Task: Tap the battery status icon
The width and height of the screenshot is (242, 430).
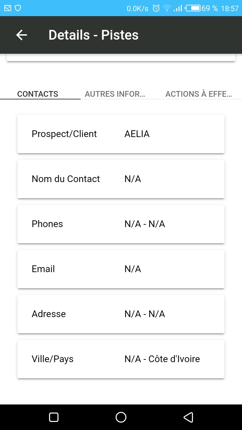Action: 193,8
